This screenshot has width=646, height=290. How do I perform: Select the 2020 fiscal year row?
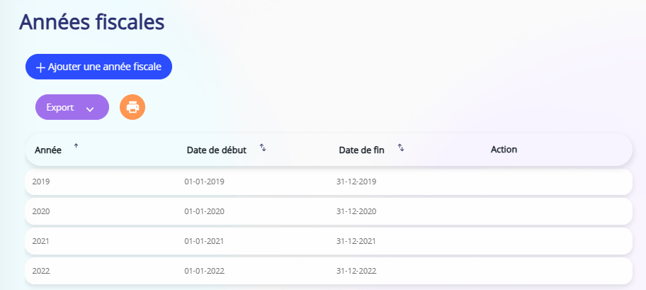point(329,211)
